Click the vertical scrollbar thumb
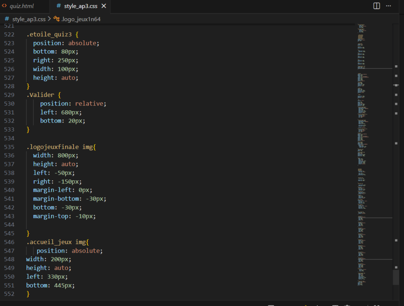The width and height of the screenshot is (404, 306). click(396, 277)
